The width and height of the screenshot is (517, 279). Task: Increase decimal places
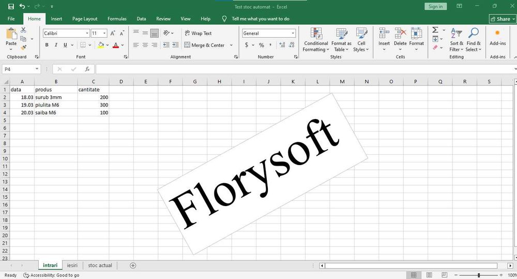(282, 45)
